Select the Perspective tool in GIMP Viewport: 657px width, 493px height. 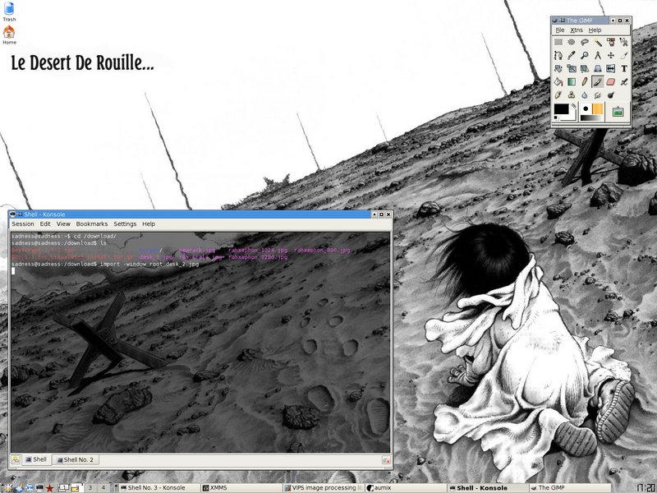598,69
